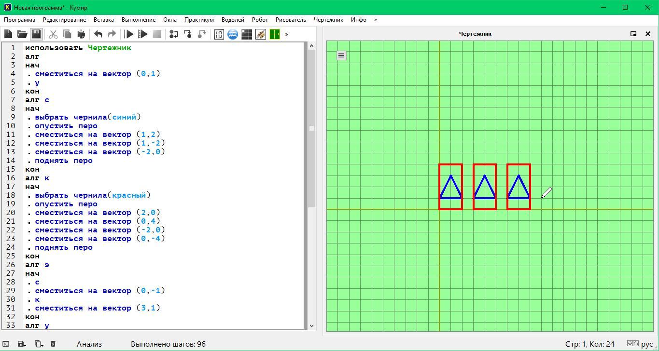
Task: Open the Risovatel painter palette icon
Action: point(261,34)
